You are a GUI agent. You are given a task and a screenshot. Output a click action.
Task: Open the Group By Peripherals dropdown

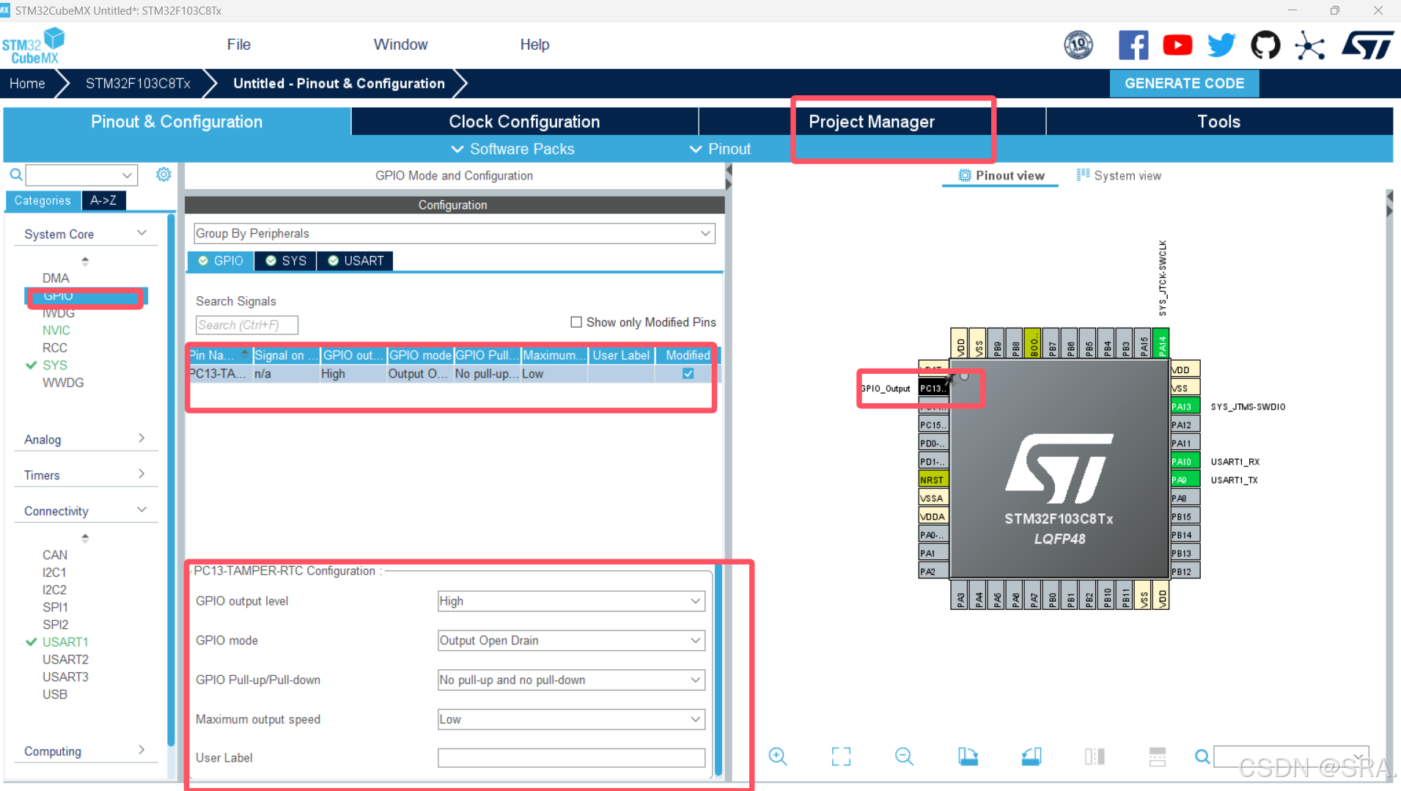pyautogui.click(x=452, y=233)
